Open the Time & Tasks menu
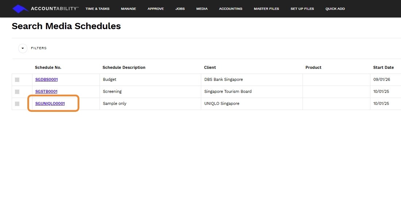401x224 pixels. pos(97,9)
